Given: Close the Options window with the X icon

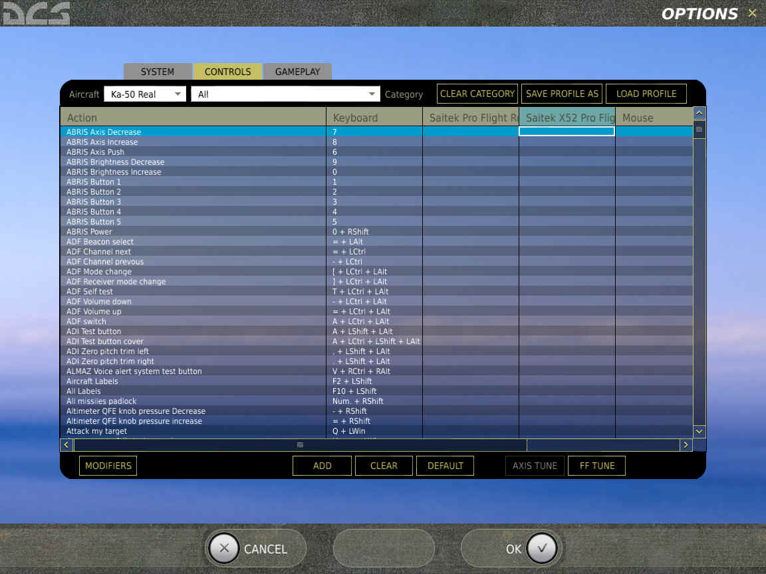Looking at the screenshot, I should pos(752,13).
